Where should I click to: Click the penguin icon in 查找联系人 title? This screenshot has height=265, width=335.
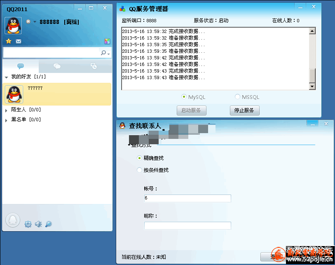pyautogui.click(x=122, y=126)
